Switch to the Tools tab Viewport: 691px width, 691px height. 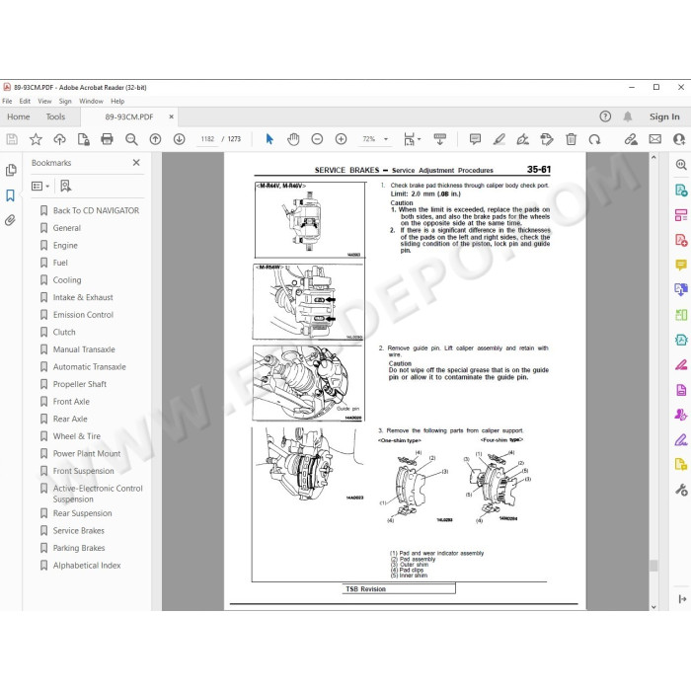pos(55,116)
